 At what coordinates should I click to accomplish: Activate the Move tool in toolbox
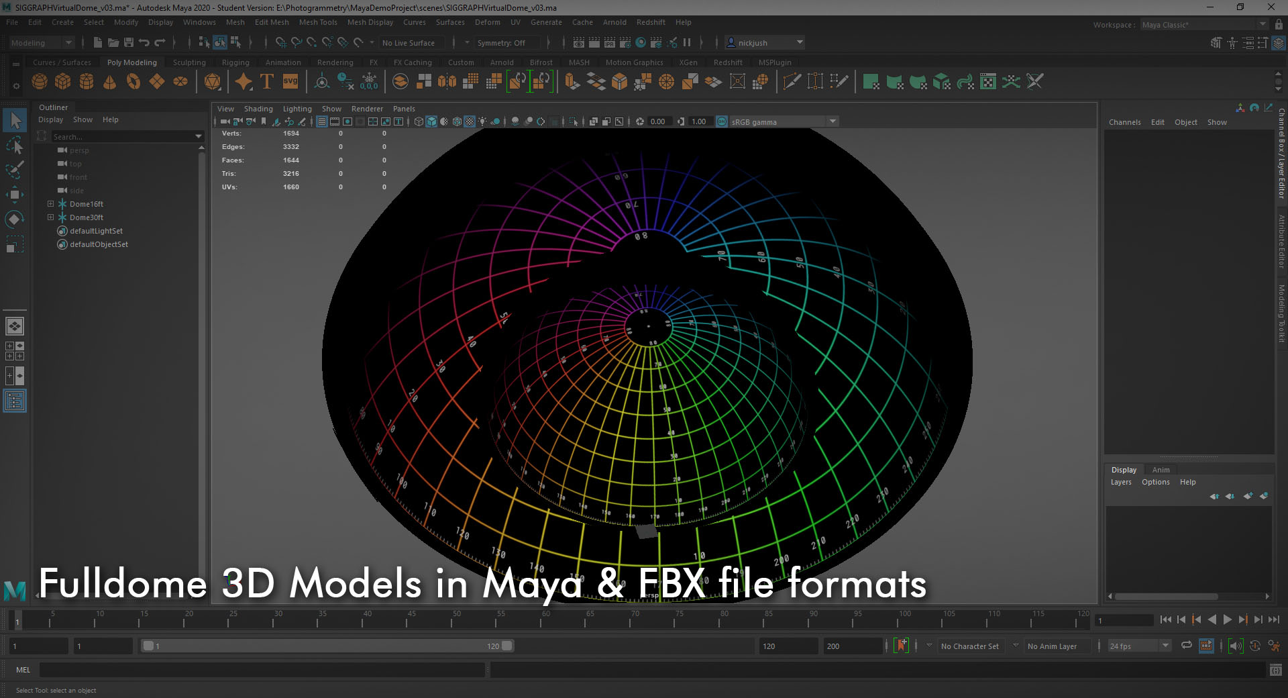(x=15, y=195)
